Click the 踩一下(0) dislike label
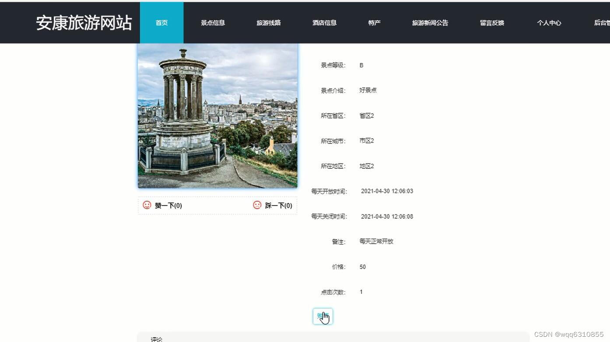This screenshot has height=342, width=610. click(279, 206)
